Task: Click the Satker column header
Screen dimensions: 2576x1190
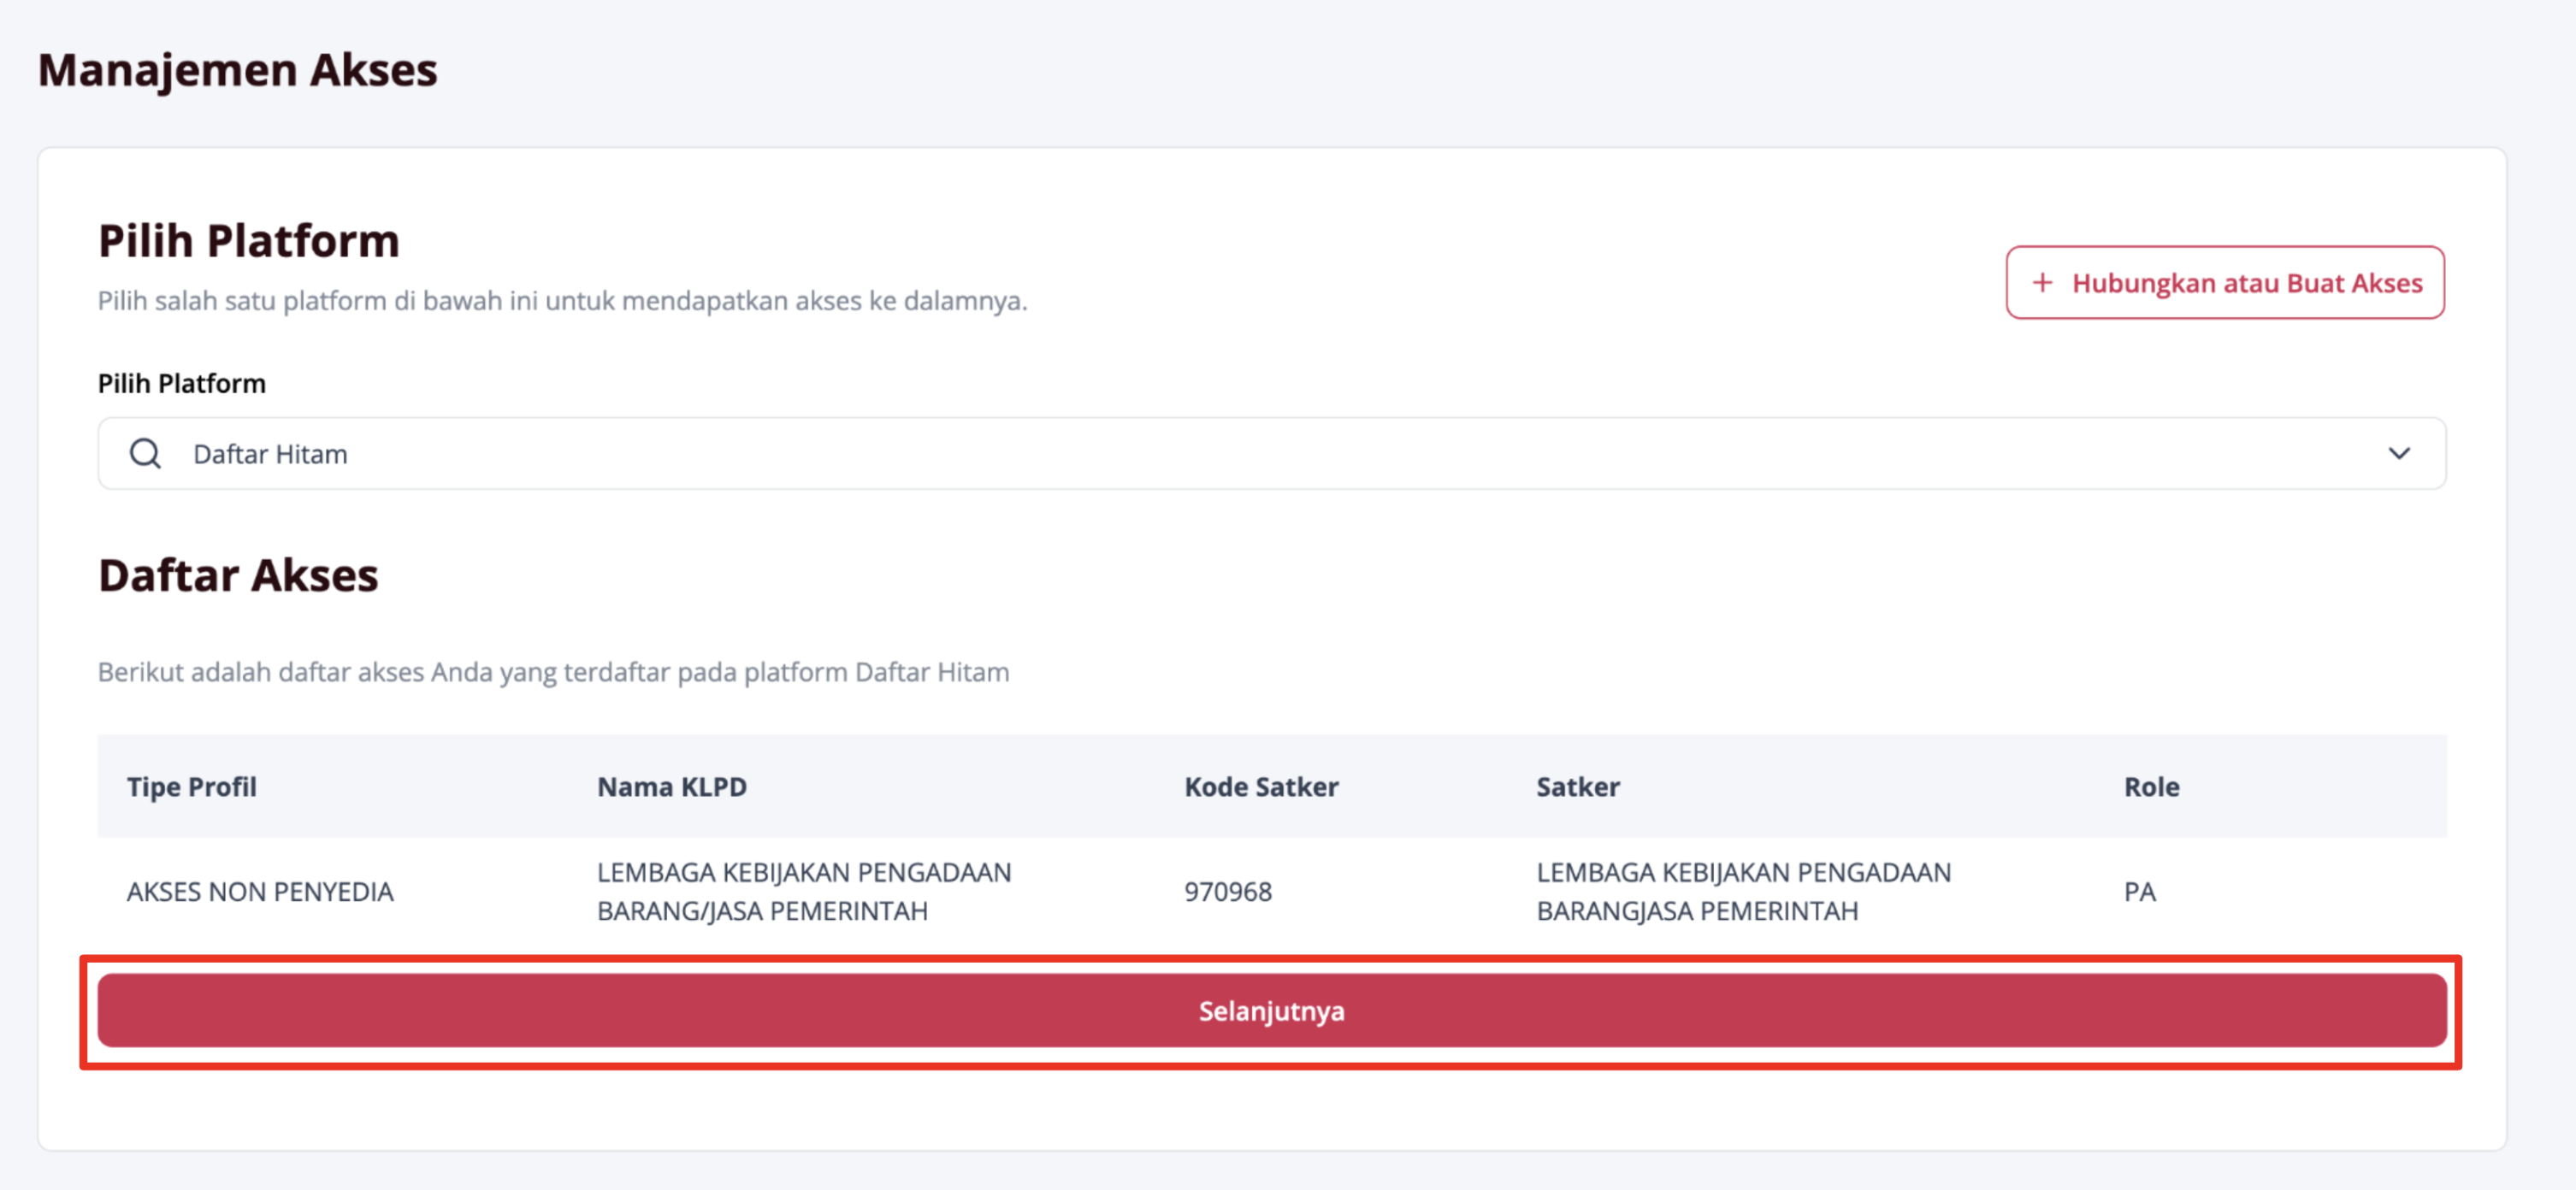Action: (x=1578, y=786)
